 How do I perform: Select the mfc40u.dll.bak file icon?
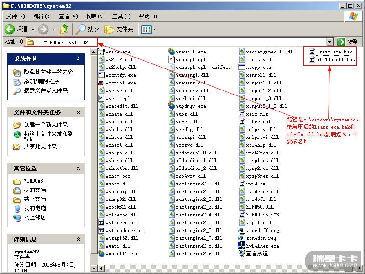click(x=312, y=60)
